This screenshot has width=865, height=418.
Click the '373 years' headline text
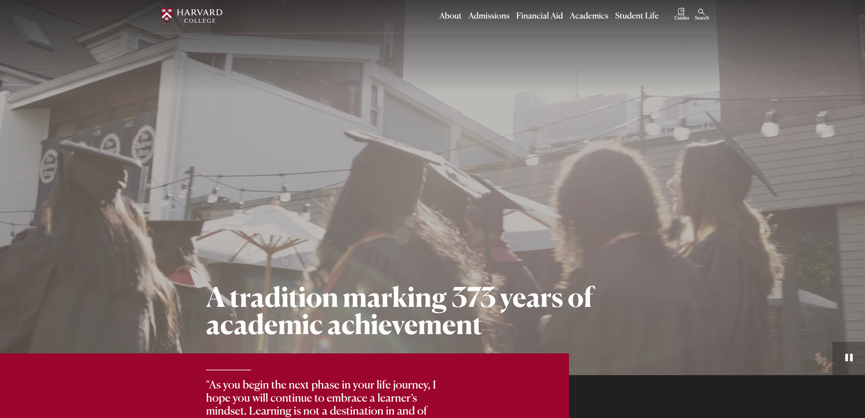coord(507,298)
